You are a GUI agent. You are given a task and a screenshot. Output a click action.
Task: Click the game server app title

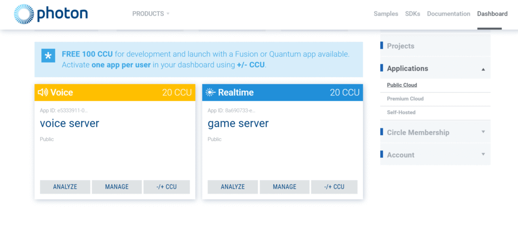(238, 124)
